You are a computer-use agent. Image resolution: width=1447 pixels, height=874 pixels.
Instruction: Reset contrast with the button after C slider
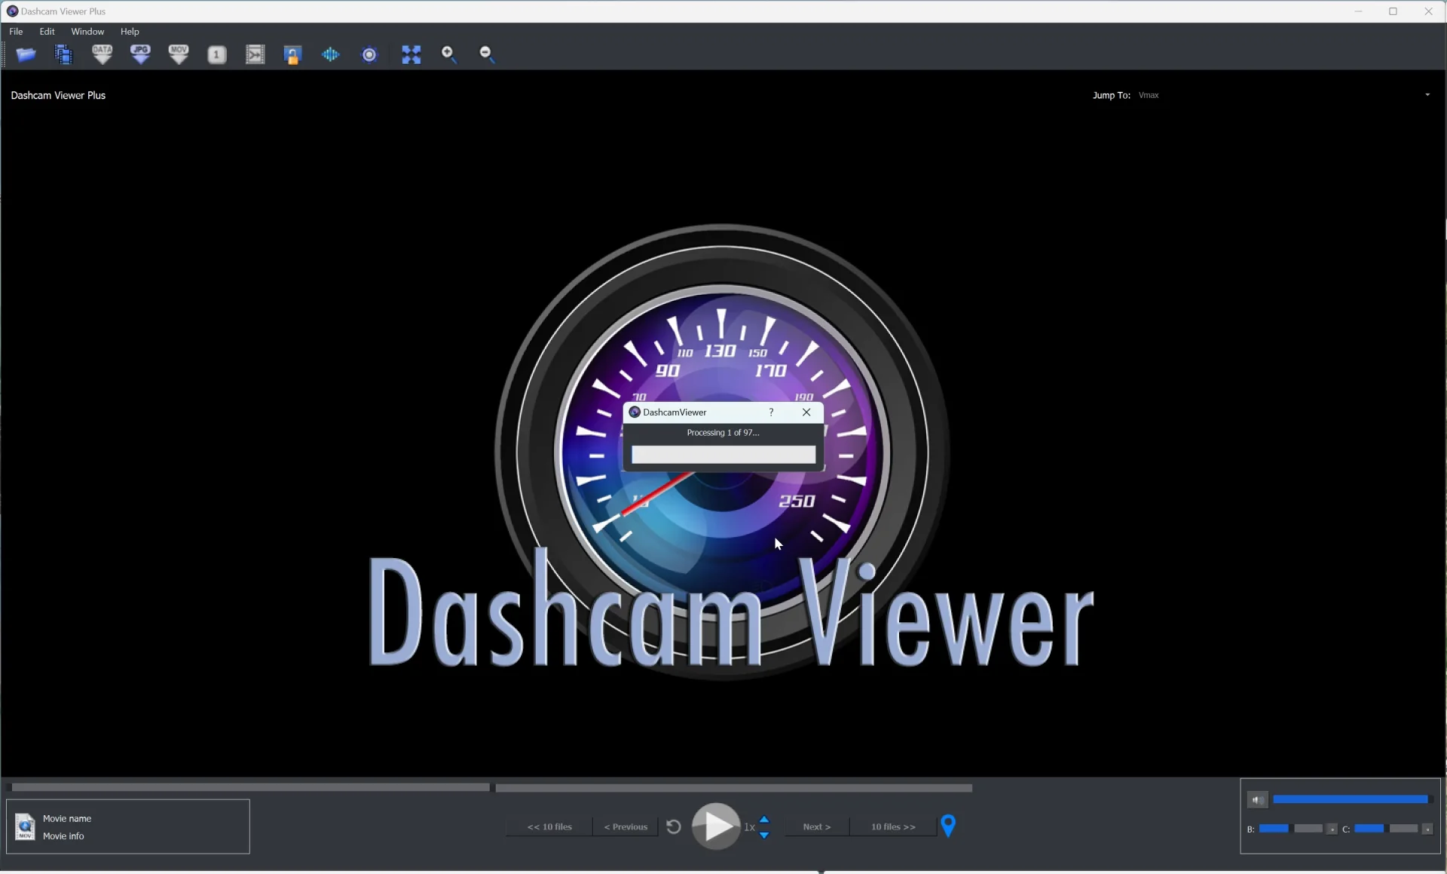point(1427,829)
